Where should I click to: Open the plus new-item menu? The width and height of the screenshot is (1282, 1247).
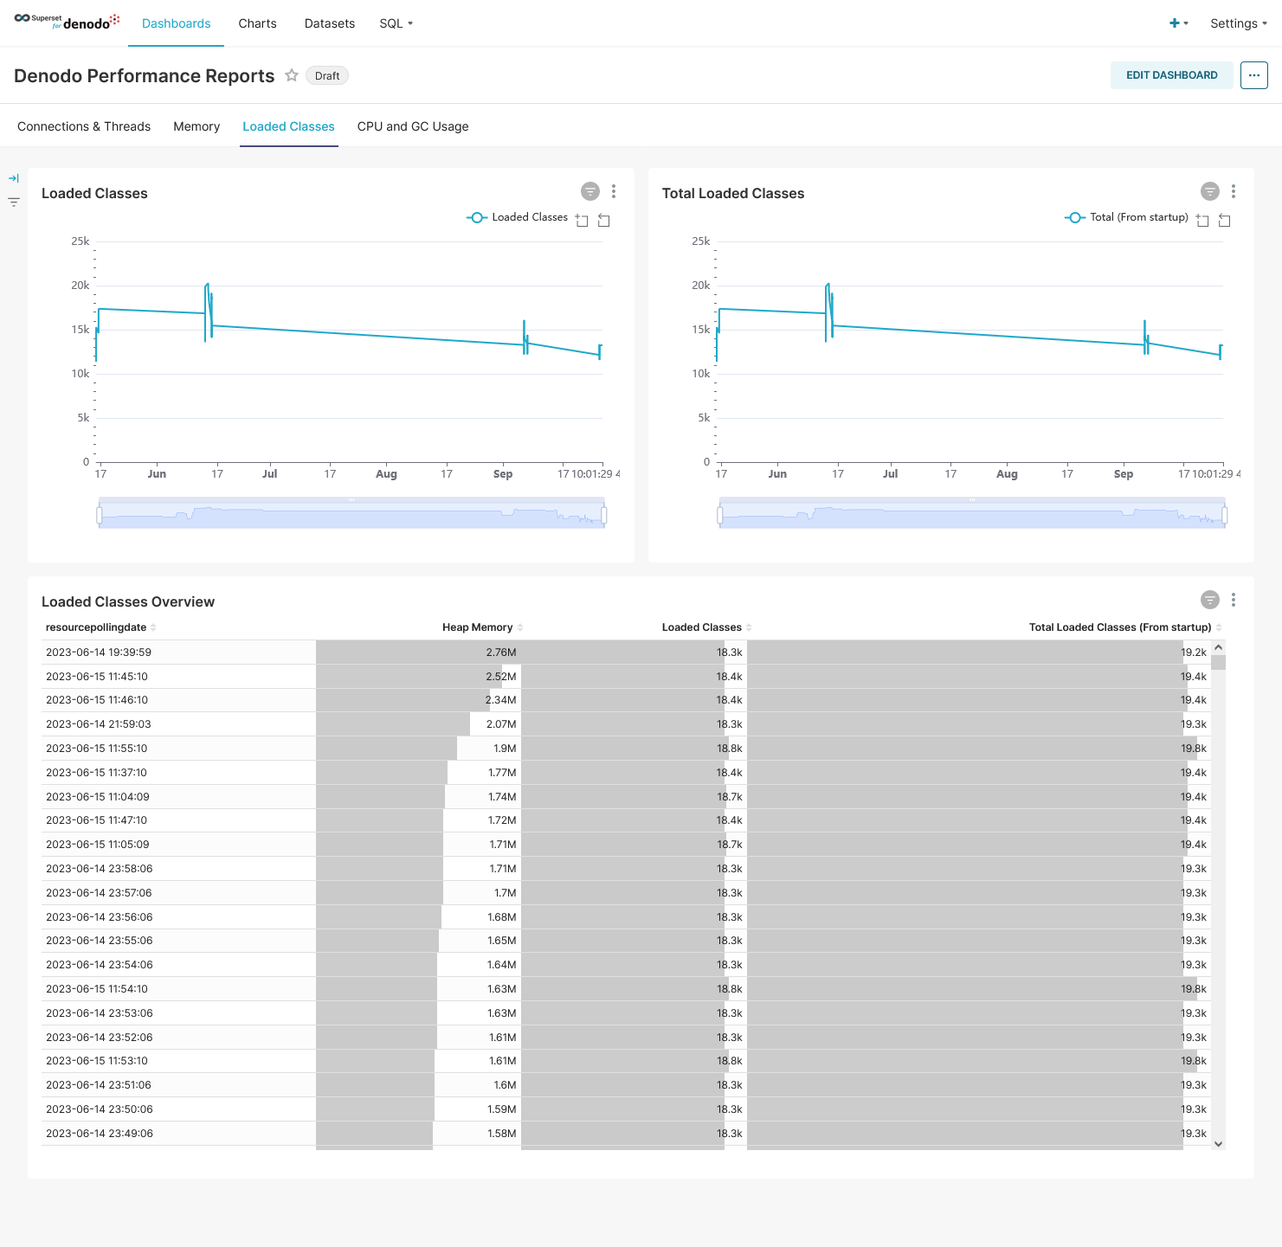pyautogui.click(x=1179, y=23)
